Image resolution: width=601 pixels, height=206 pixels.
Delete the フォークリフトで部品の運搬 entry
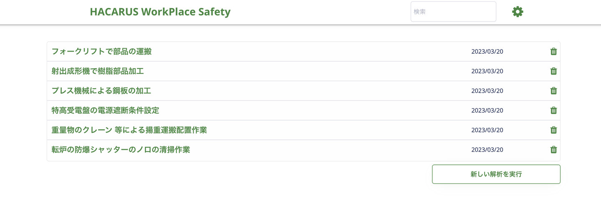(x=553, y=52)
